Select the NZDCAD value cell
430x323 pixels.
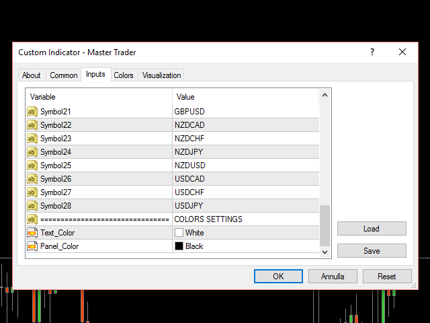pyautogui.click(x=246, y=125)
